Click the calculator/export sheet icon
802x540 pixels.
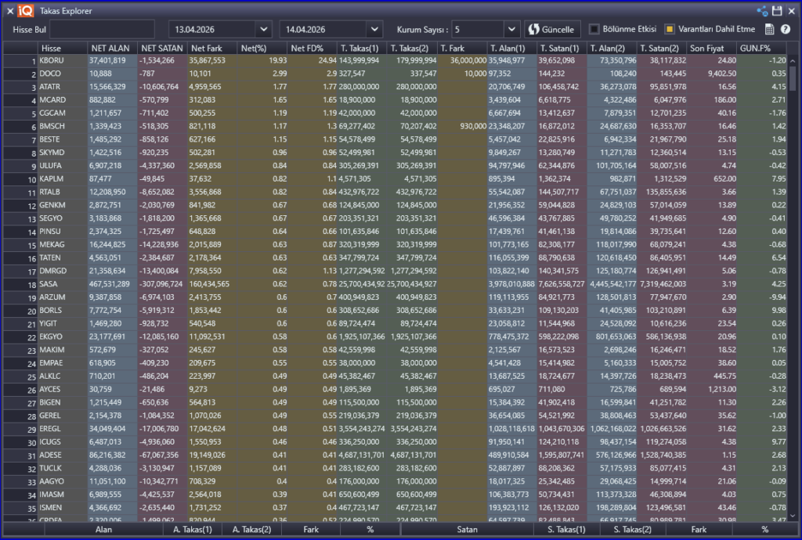(x=769, y=30)
